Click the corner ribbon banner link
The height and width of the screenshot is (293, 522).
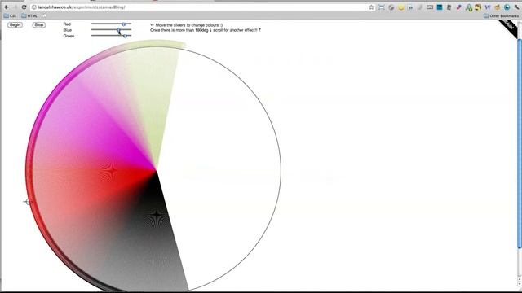coord(509,28)
